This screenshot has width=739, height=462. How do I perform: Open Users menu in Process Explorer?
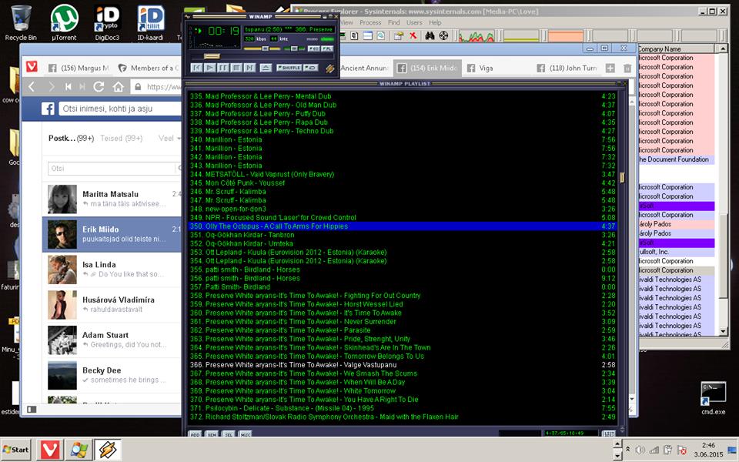click(414, 22)
